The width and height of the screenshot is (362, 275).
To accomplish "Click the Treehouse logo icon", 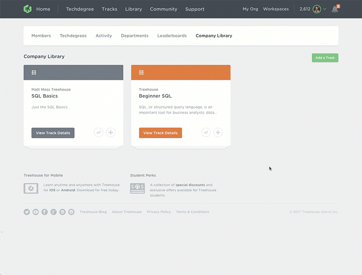I will (x=28, y=9).
